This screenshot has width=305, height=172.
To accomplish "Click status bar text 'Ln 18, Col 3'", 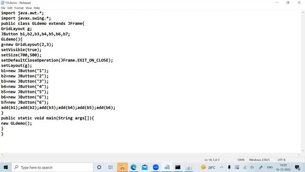I will (212, 160).
